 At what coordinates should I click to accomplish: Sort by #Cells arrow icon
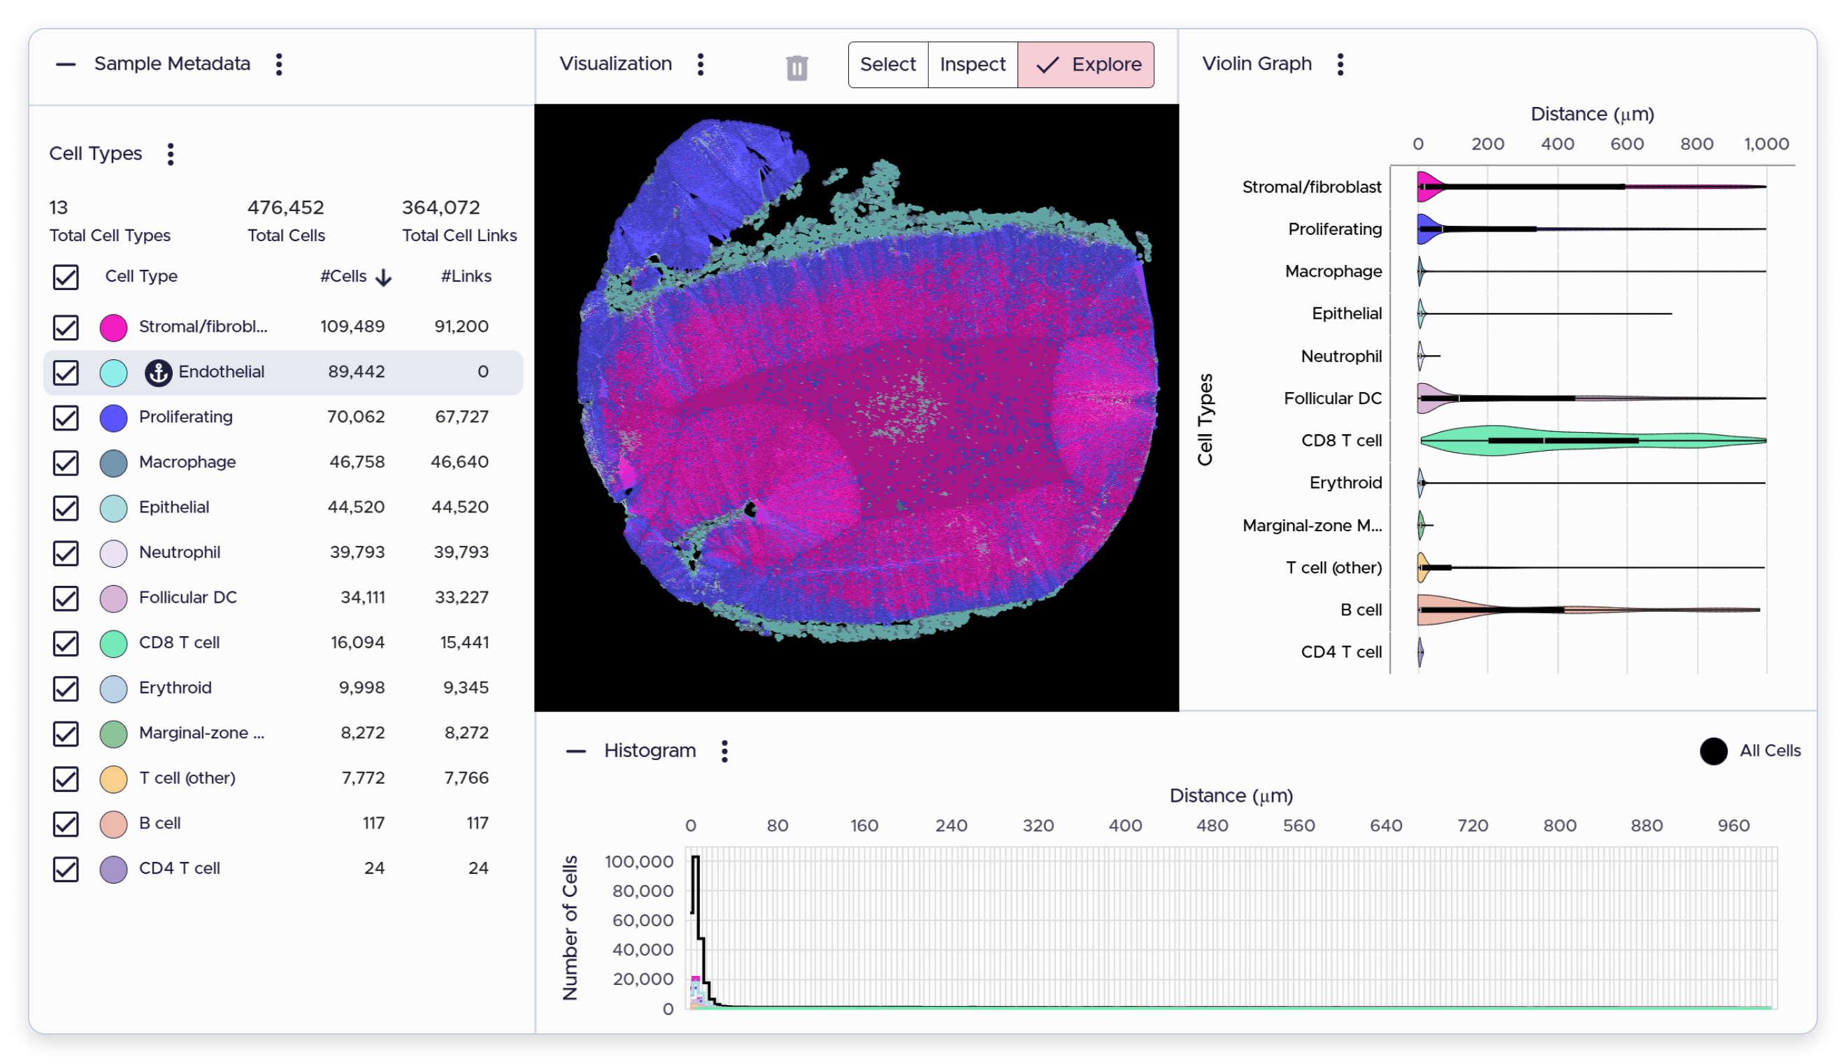pyautogui.click(x=384, y=277)
